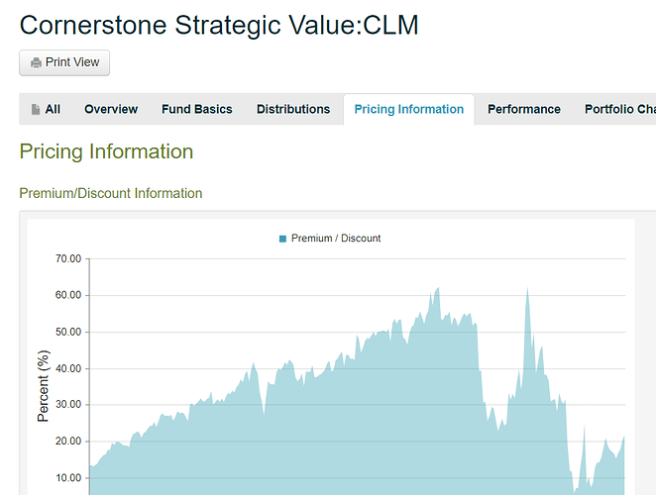Screen dimensions: 656x495
Task: Open the Print View button
Action: 64,62
